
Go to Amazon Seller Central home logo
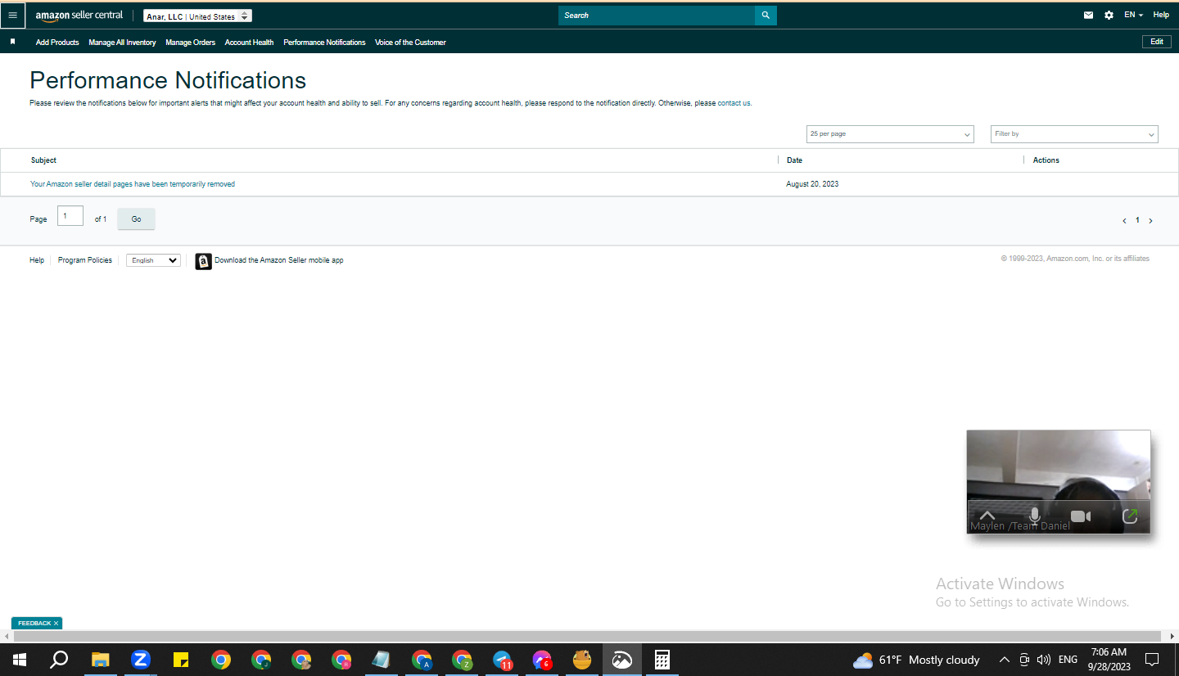79,16
